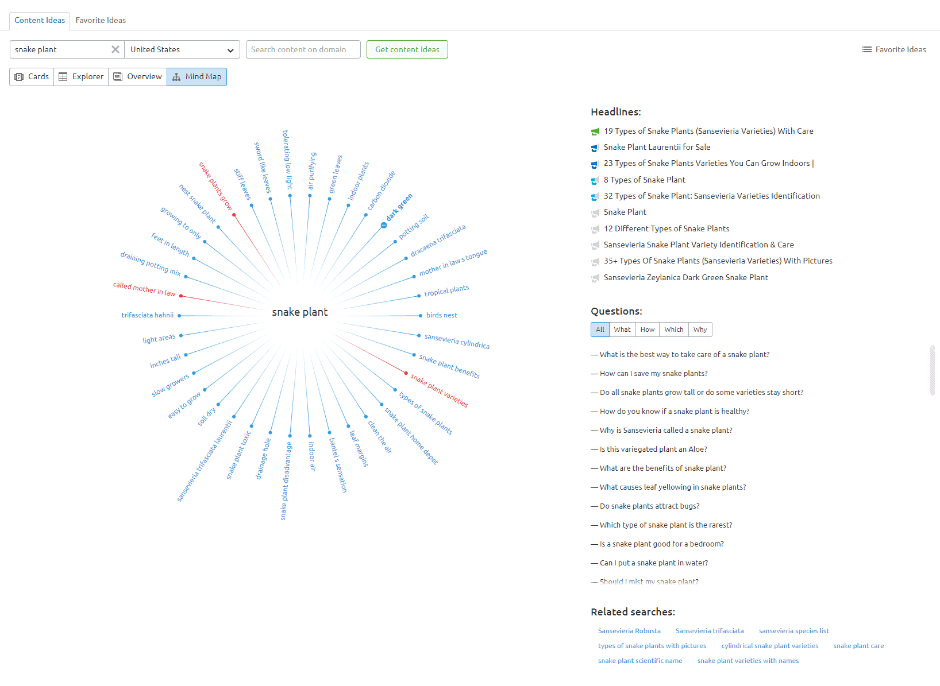
Task: Click Get content ideas button
Action: click(407, 49)
